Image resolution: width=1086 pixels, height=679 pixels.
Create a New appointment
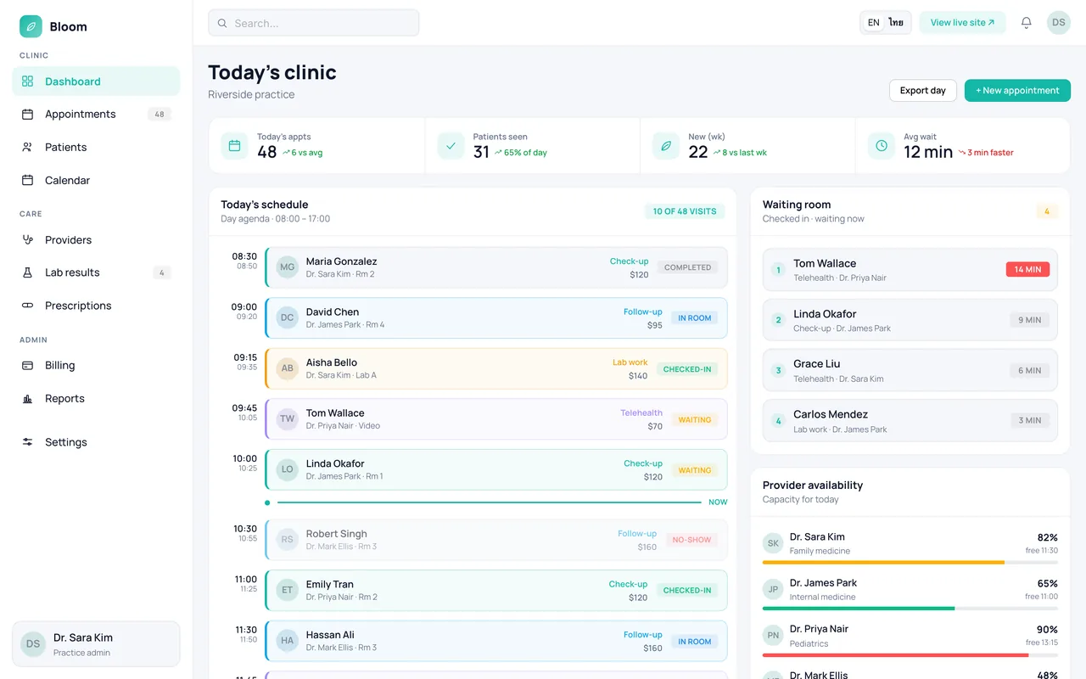(1017, 91)
